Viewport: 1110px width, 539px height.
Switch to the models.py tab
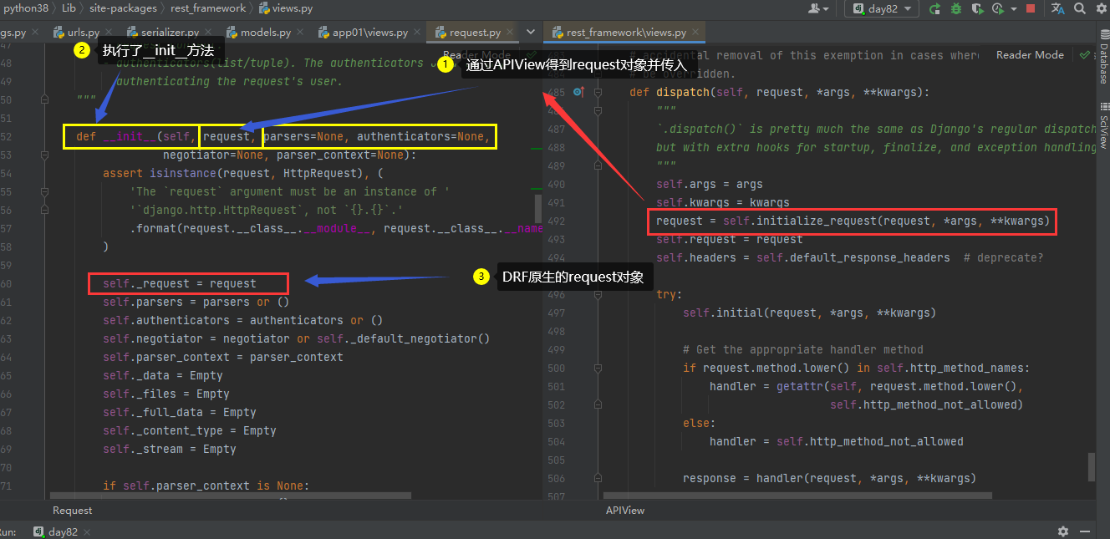[266, 33]
